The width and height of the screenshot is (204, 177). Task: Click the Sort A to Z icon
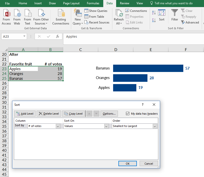tap(154, 13)
